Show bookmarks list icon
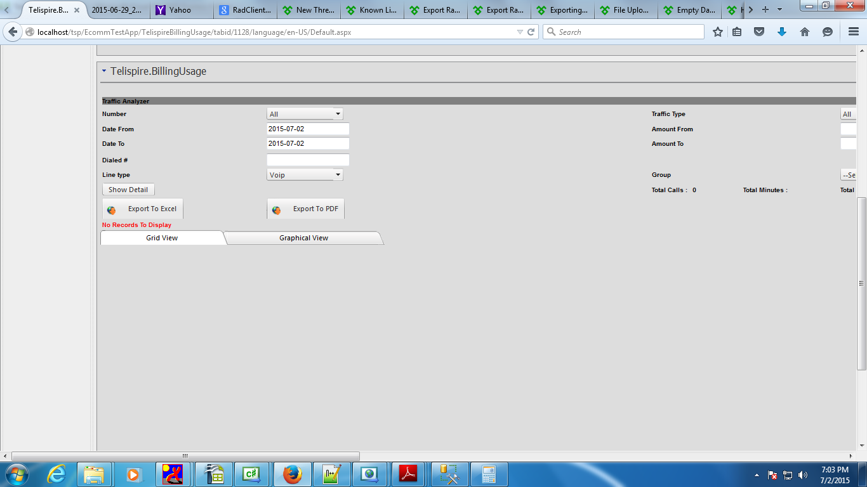The width and height of the screenshot is (867, 487). click(x=737, y=32)
